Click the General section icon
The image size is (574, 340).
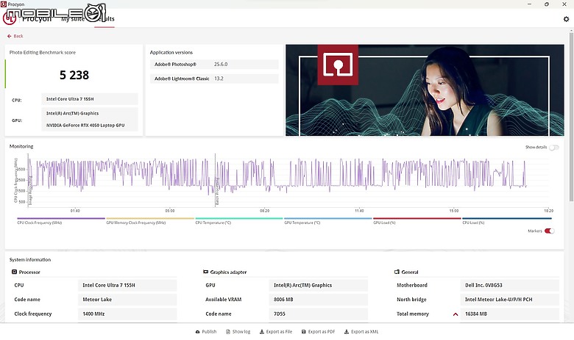tap(397, 272)
